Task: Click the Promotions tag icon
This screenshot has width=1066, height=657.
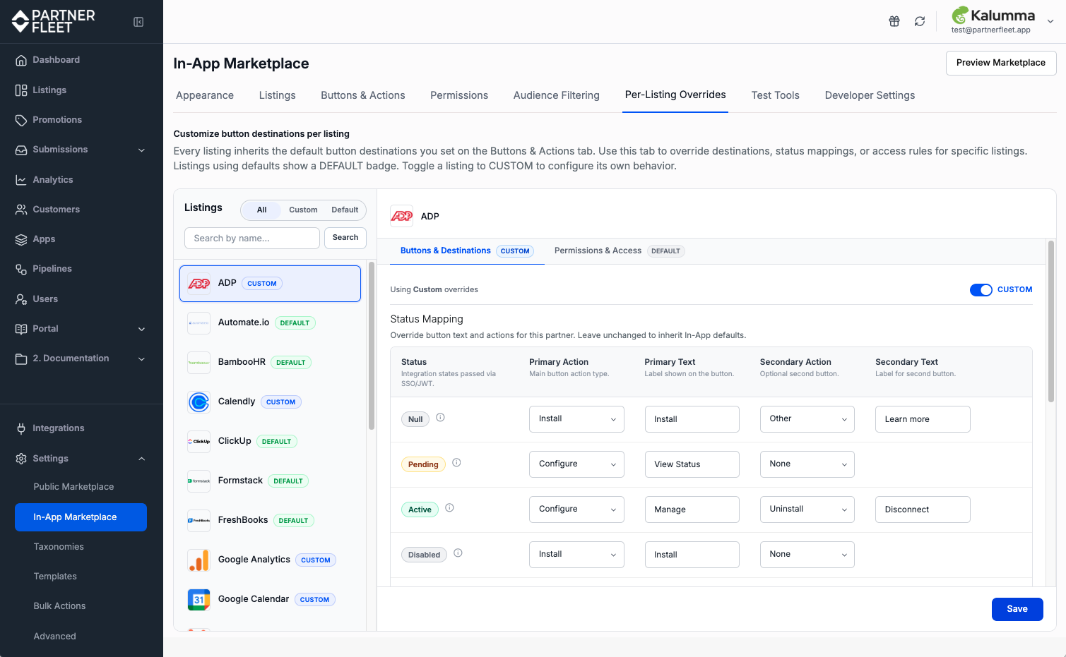Action: [21, 120]
